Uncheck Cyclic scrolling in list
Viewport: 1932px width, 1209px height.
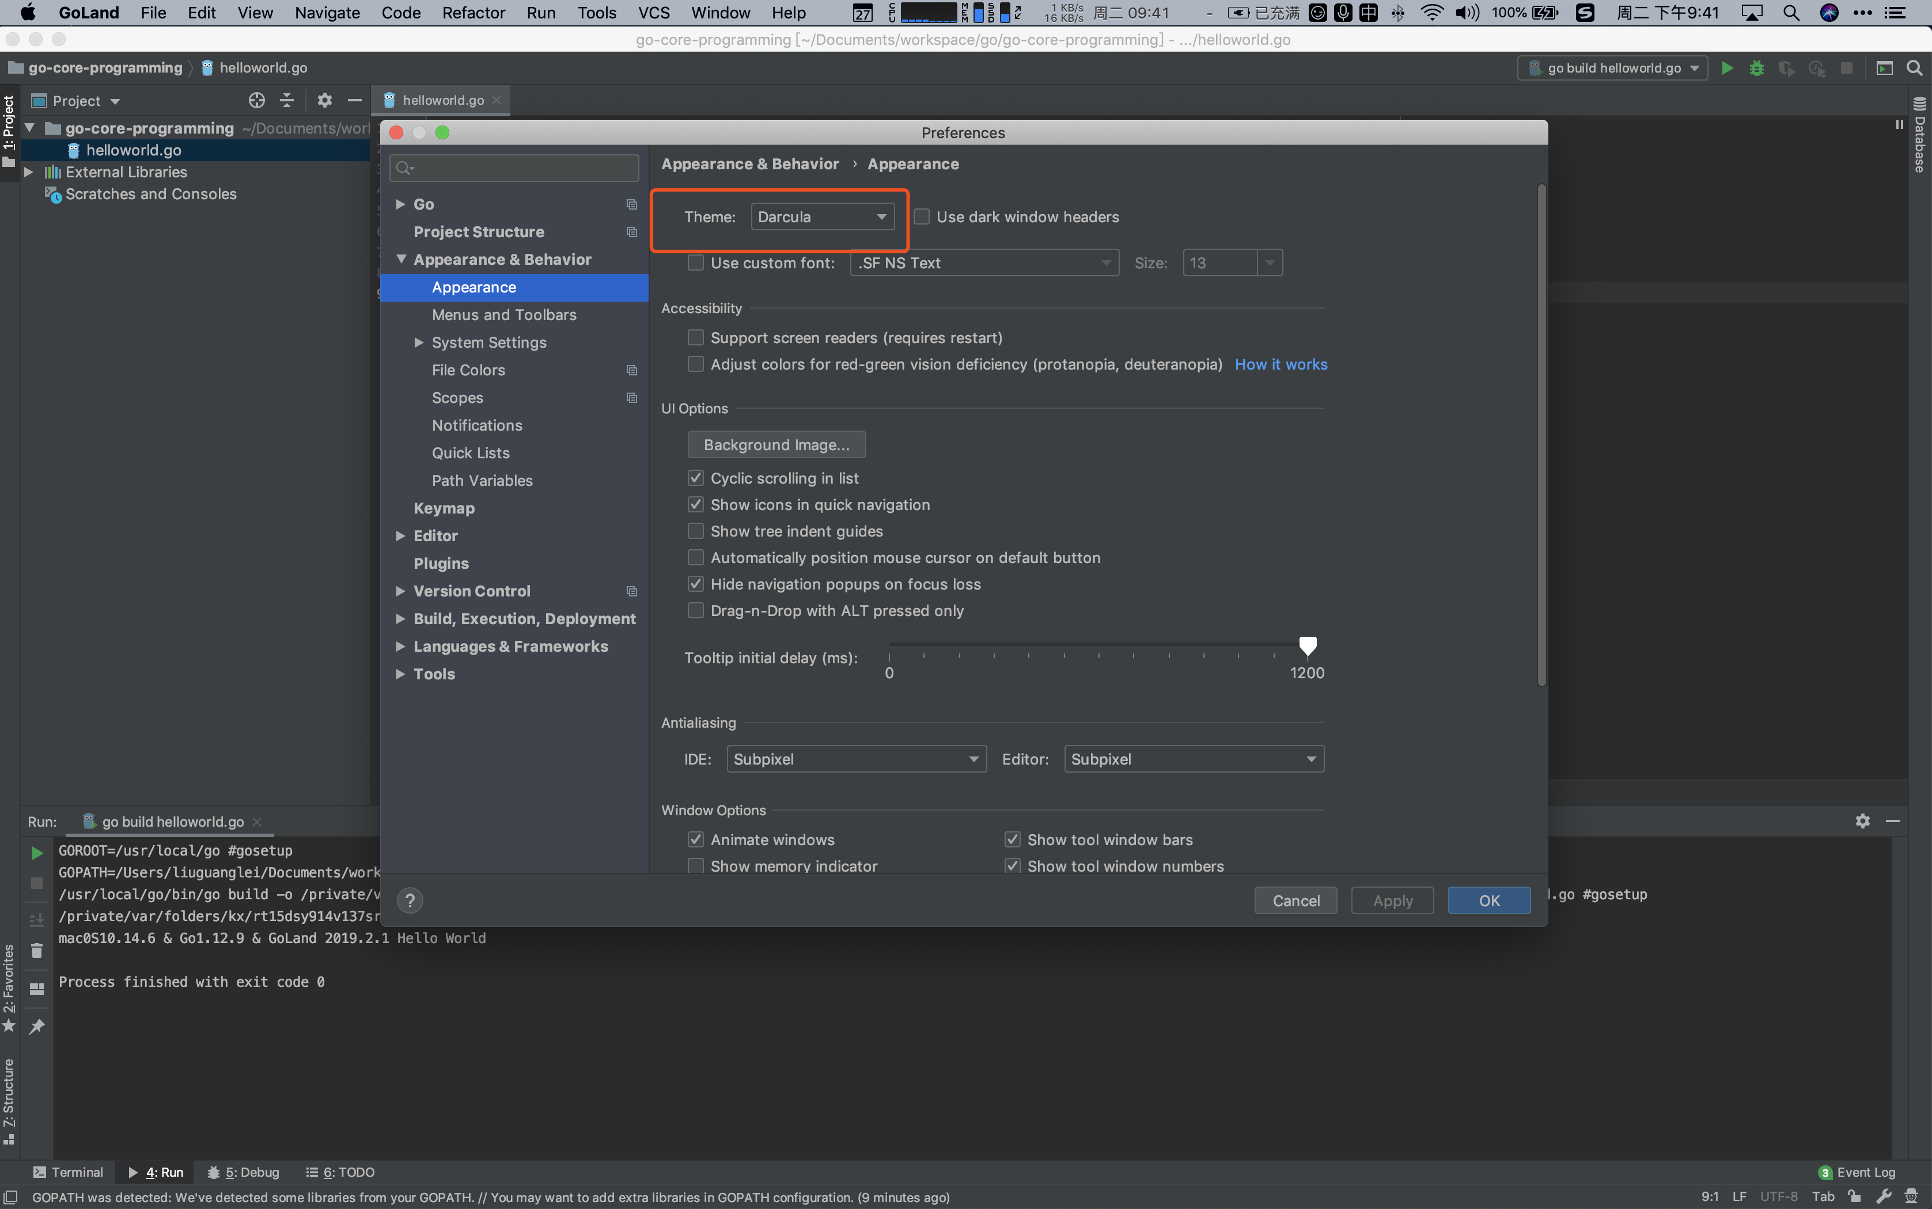(696, 478)
